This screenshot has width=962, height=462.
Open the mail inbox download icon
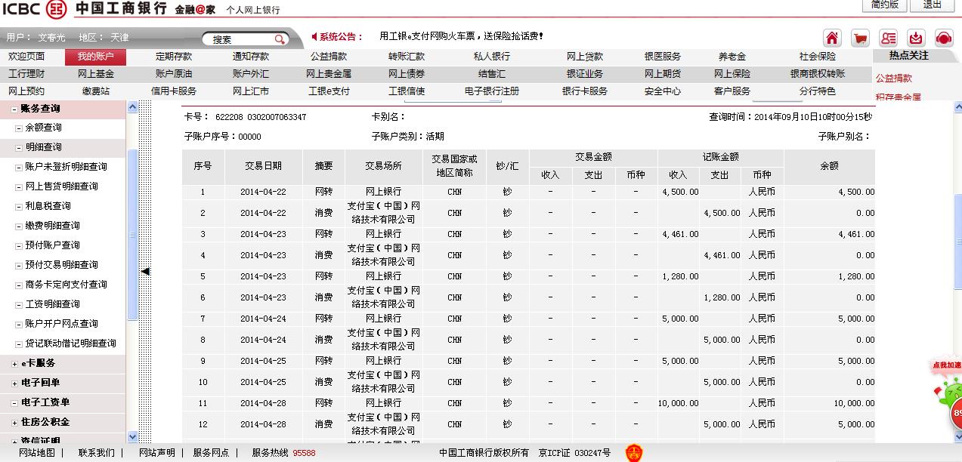tap(916, 38)
